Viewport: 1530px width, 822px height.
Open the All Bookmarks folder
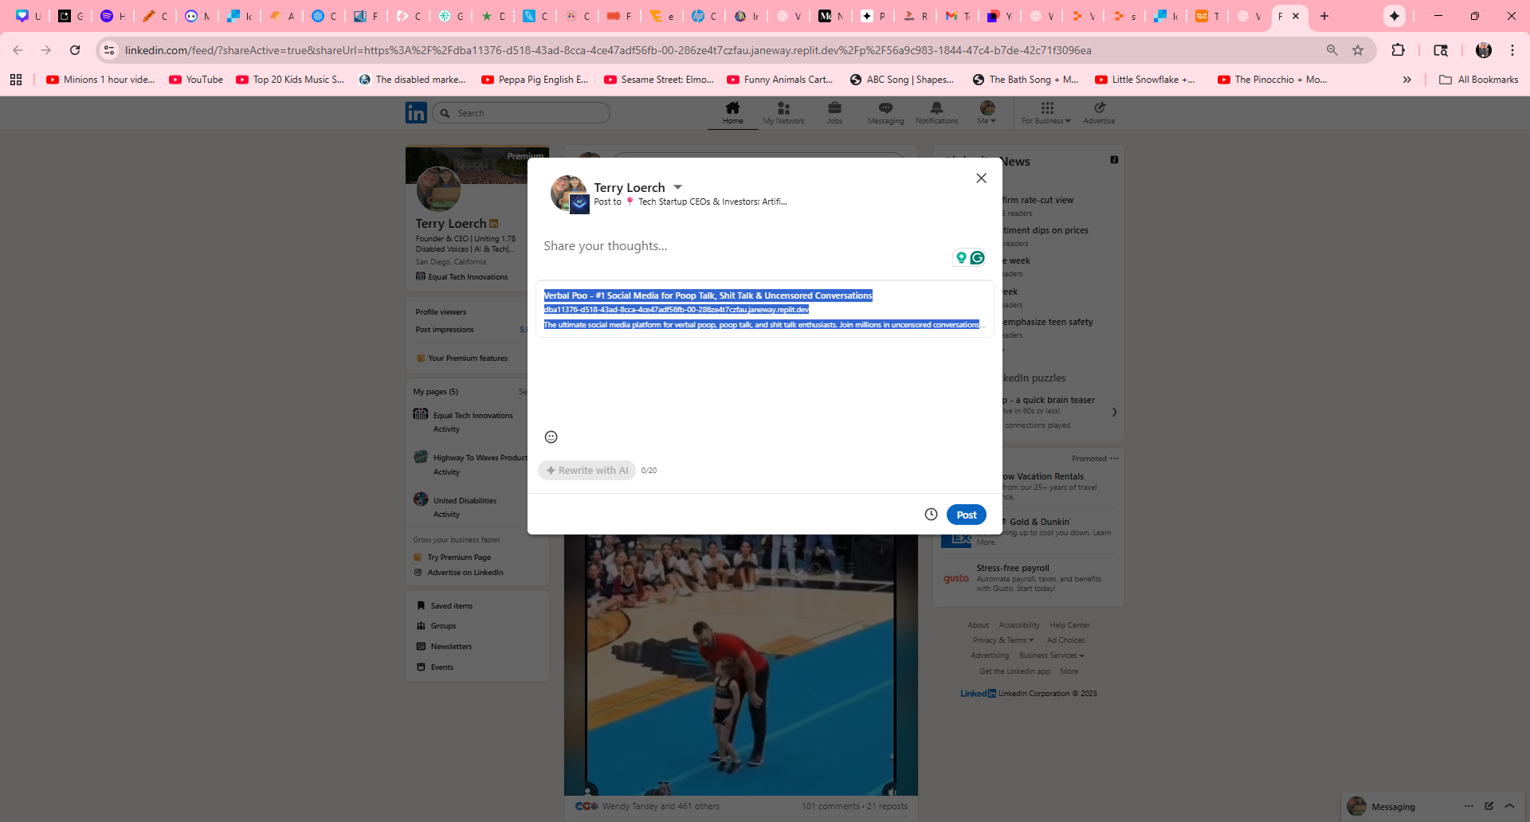click(x=1479, y=80)
